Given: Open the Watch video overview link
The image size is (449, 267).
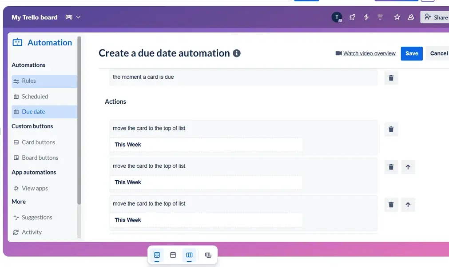Looking at the screenshot, I should (369, 53).
